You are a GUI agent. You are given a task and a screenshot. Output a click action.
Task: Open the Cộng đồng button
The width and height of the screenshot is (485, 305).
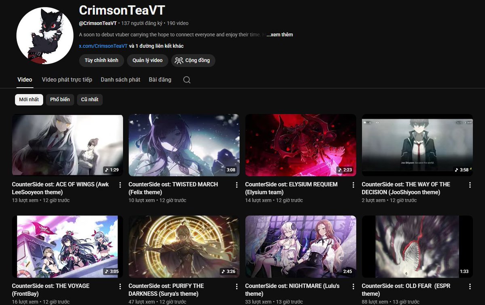193,60
